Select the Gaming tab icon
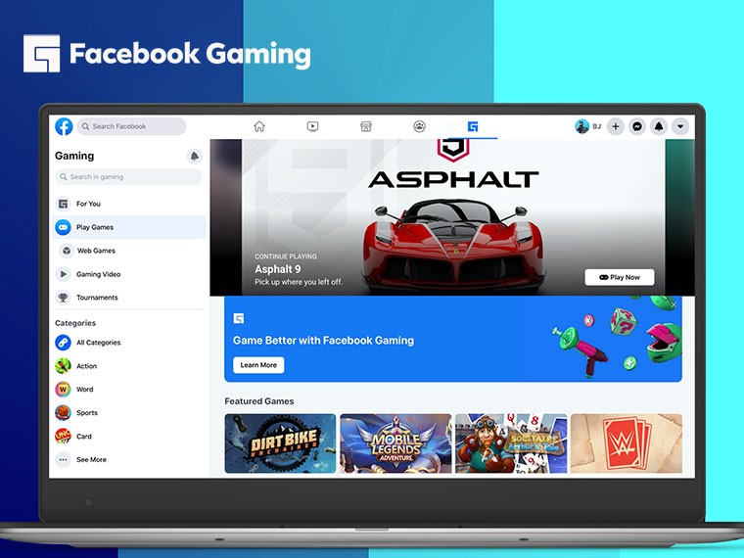The width and height of the screenshot is (744, 558). (x=473, y=126)
